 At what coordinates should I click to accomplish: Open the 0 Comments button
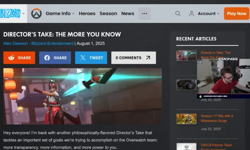[134, 58]
